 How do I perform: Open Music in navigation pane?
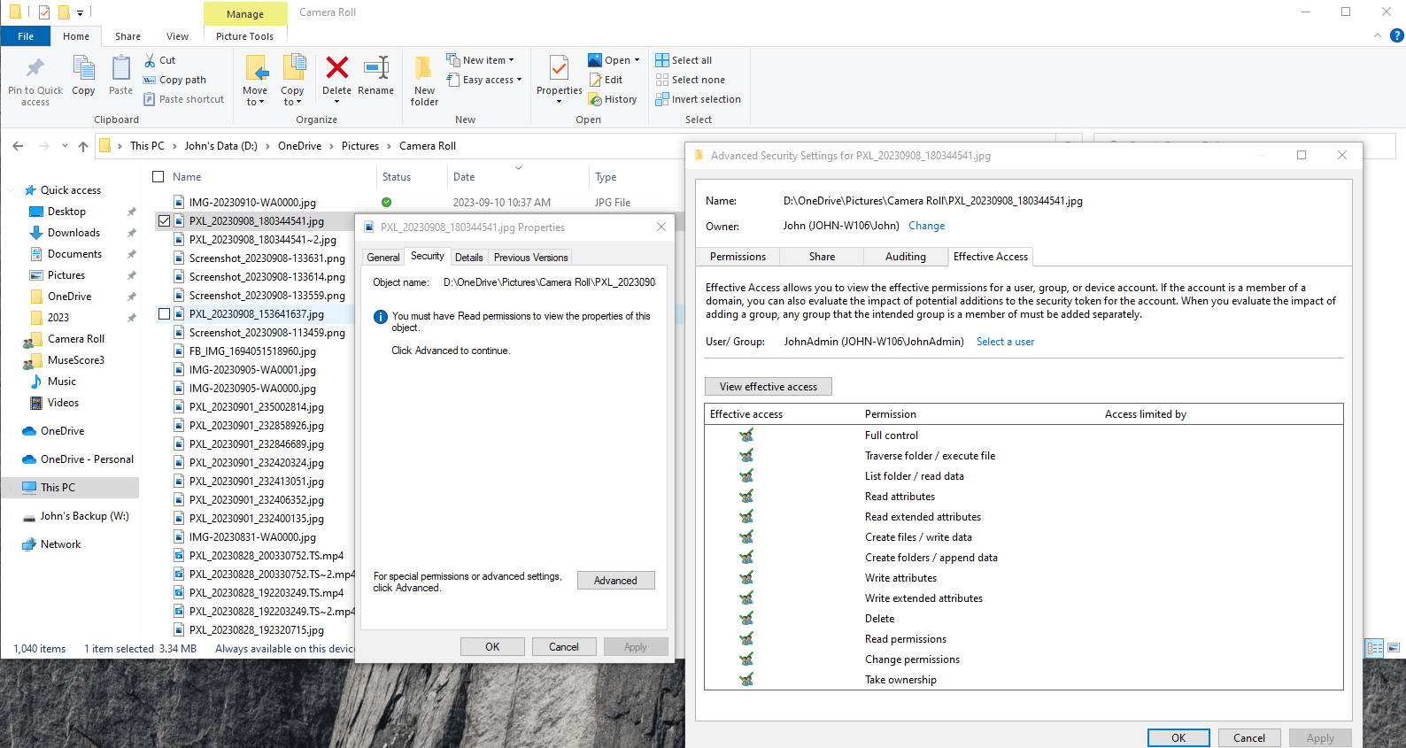coord(61,382)
